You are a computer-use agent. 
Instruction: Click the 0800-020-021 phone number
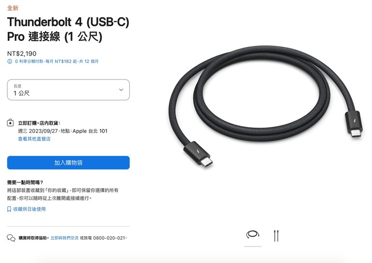point(109,238)
